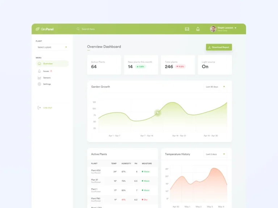The width and height of the screenshot is (278, 208).
Task: Select the Plant KD2 row name
Action: click(x=96, y=170)
